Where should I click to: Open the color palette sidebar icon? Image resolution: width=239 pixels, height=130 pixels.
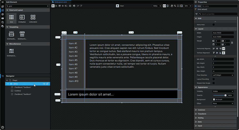3,14
